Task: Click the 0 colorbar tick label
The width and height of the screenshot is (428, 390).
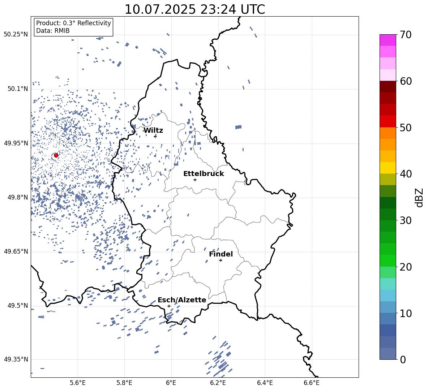Action: coord(403,359)
